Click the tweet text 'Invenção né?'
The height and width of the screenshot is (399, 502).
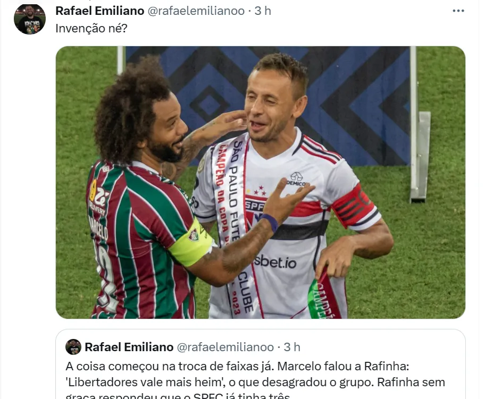pyautogui.click(x=91, y=29)
